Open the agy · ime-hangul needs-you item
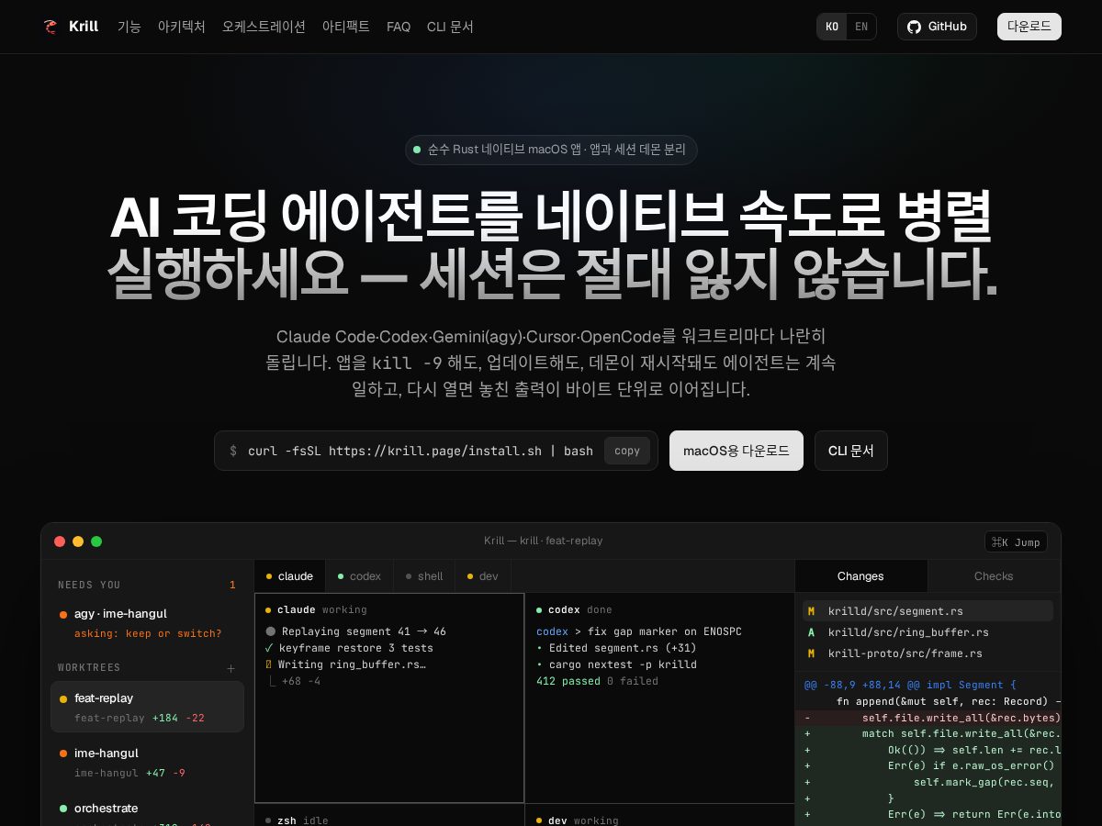 [x=147, y=622]
